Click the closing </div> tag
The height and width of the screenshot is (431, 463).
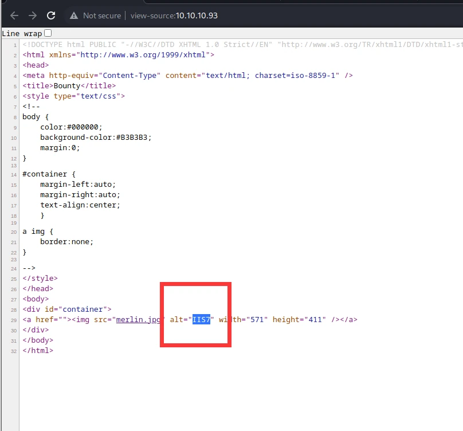coord(36,330)
